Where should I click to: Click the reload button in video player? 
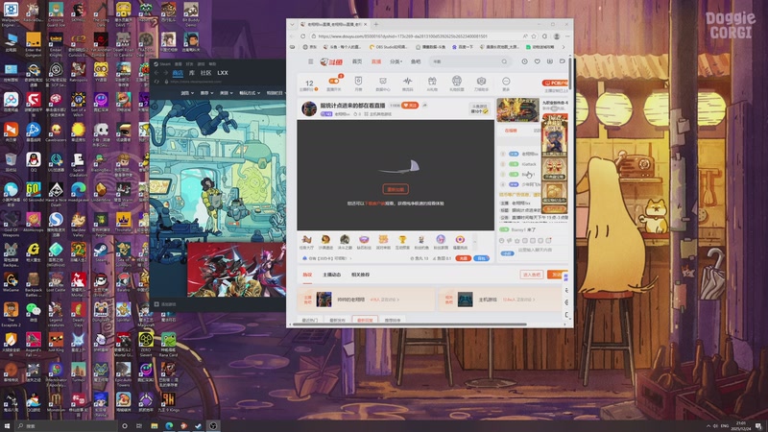tap(396, 189)
